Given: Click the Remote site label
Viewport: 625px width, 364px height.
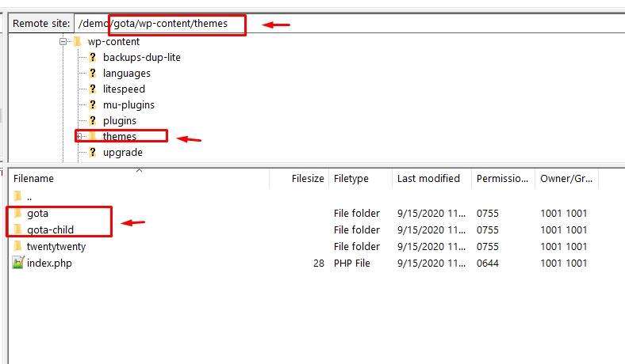Looking at the screenshot, I should [x=41, y=24].
